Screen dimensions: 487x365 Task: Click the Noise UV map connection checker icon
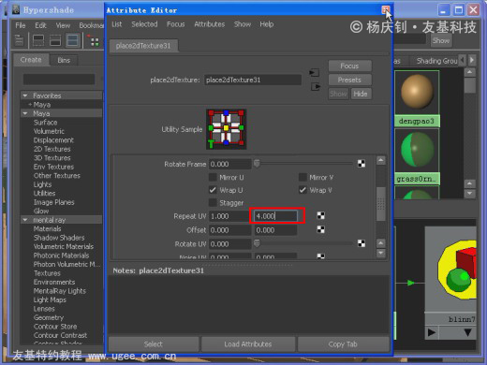tap(320, 256)
